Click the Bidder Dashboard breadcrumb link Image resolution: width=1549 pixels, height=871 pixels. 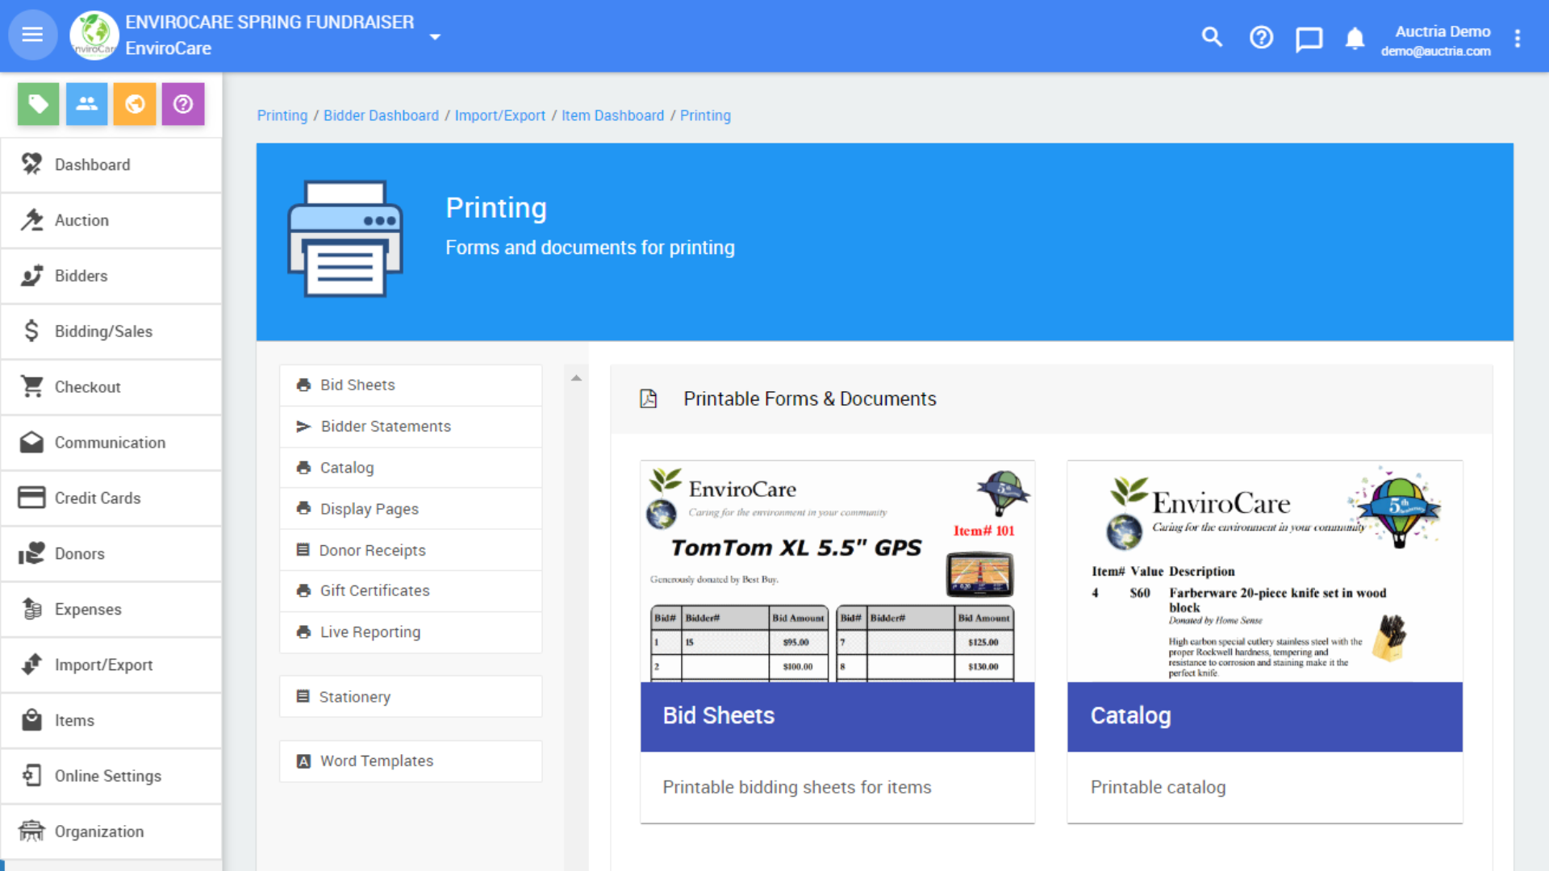pyautogui.click(x=381, y=115)
